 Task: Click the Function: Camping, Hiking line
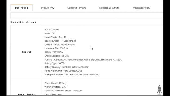83,60
